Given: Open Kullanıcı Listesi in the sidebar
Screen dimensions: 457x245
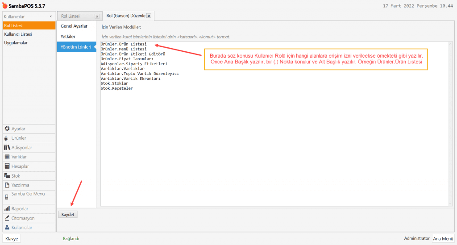Looking at the screenshot, I should (29, 34).
